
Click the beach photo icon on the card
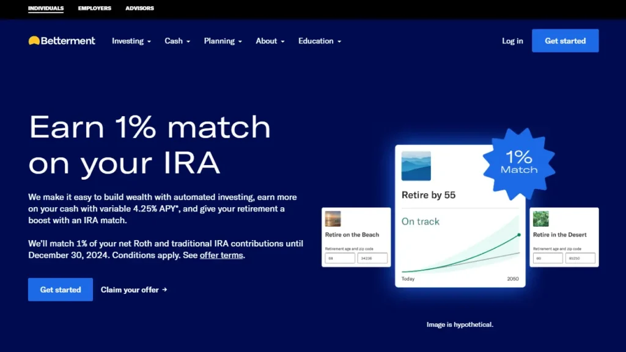click(x=333, y=219)
